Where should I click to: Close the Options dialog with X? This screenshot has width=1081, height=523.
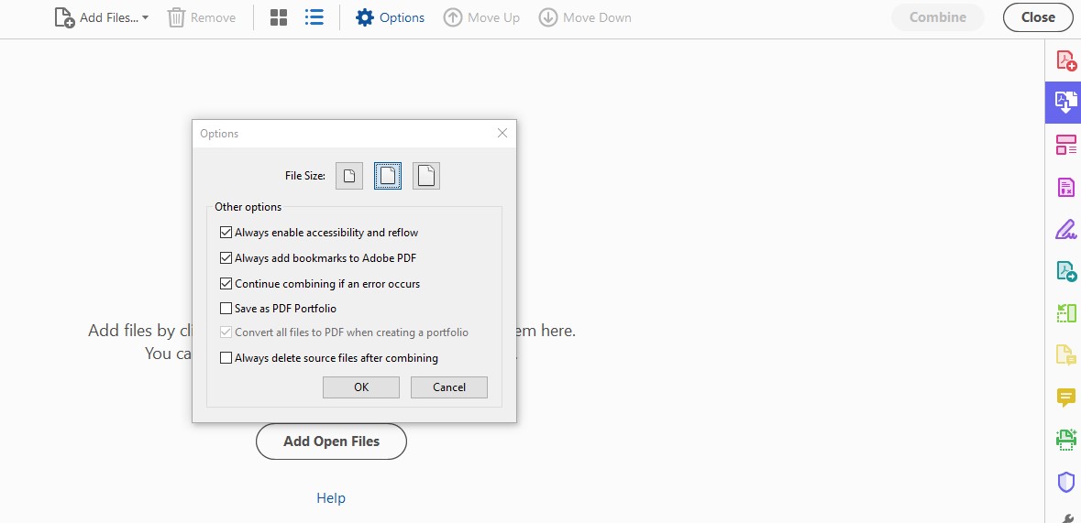502,134
